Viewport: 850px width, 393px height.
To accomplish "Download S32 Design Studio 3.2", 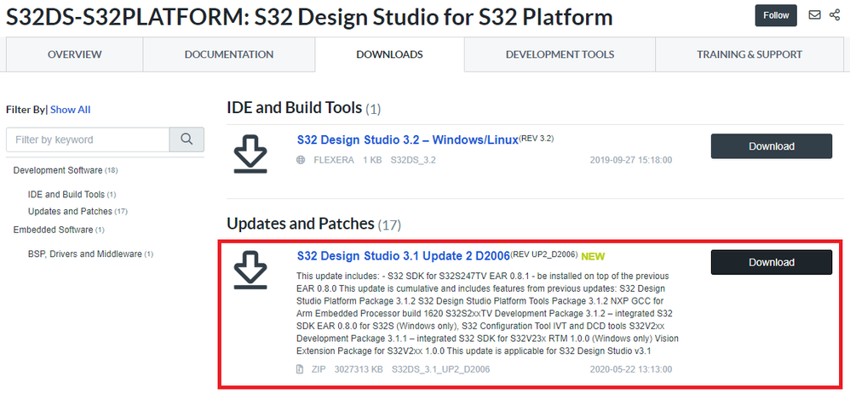I will (x=772, y=146).
